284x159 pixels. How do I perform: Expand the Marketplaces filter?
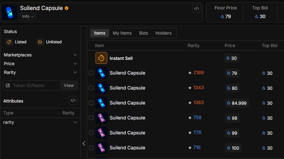point(40,55)
